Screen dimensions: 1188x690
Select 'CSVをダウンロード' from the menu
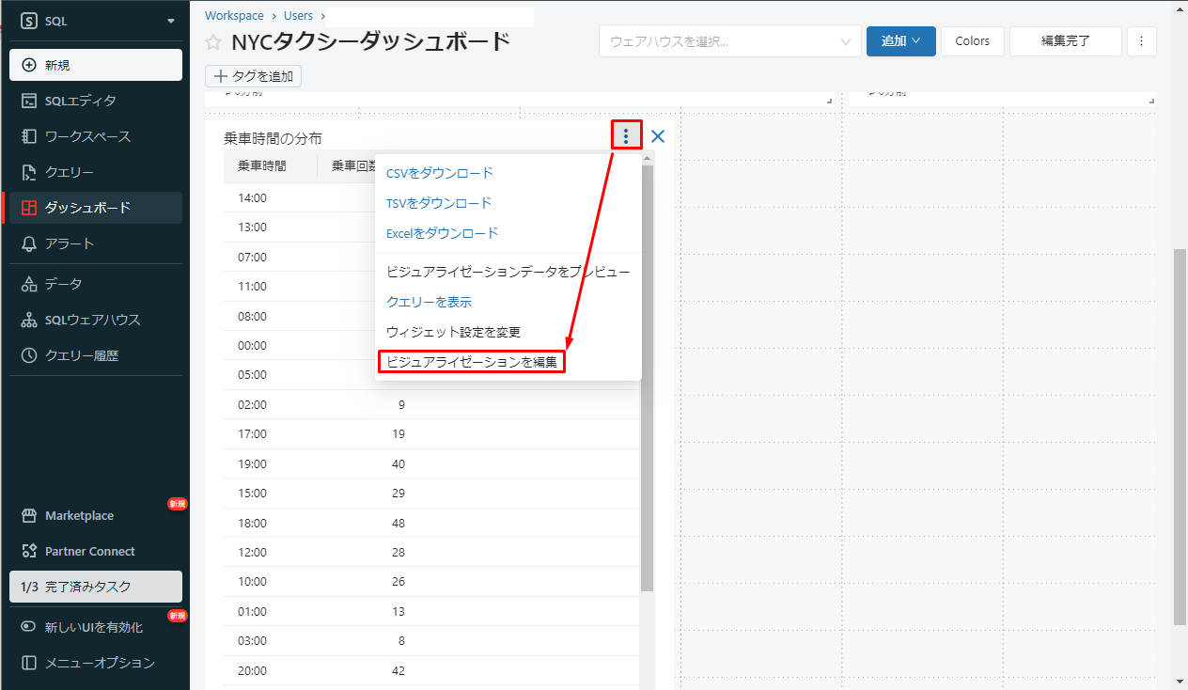click(x=439, y=173)
